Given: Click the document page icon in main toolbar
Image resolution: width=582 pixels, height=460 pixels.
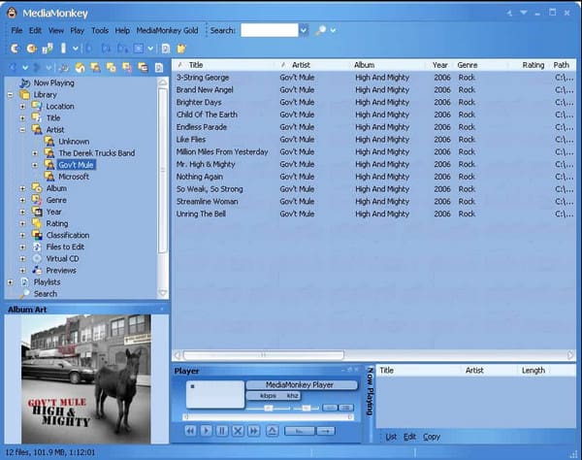Looking at the screenshot, I should coord(166,49).
